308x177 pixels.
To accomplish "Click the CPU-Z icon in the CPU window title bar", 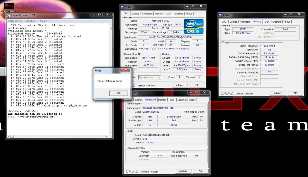I will pyautogui.click(x=122, y=7).
